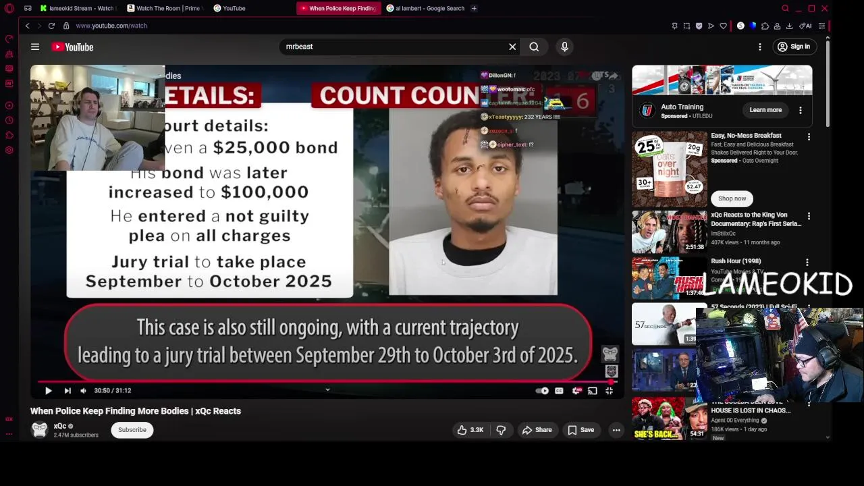Cast the video to a device
This screenshot has width=864, height=486.
click(x=592, y=390)
